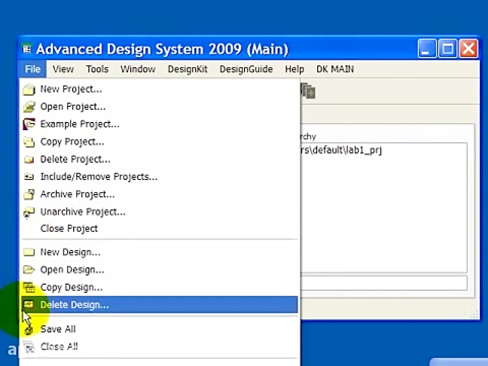Viewport: 488px width, 366px height.
Task: Click the toolbar icon below the menu bar
Action: pyautogui.click(x=307, y=91)
